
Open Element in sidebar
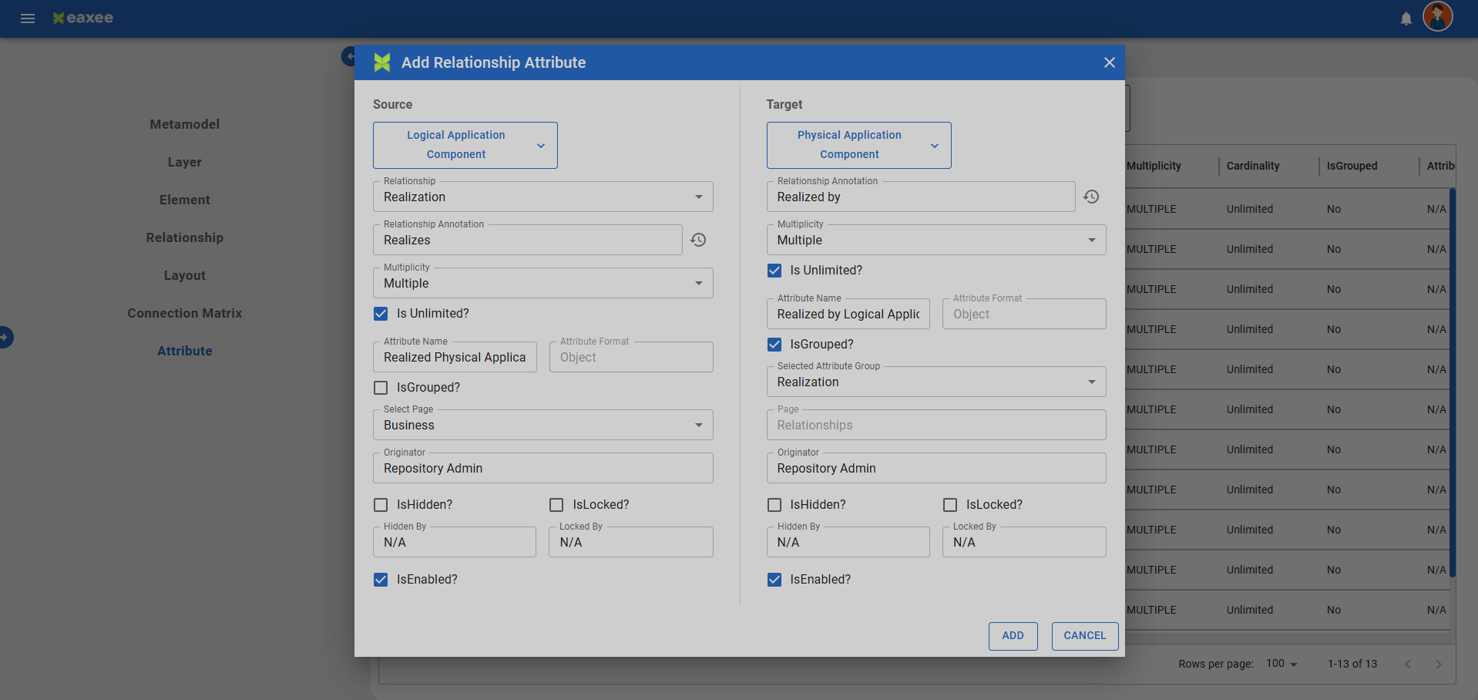[185, 200]
